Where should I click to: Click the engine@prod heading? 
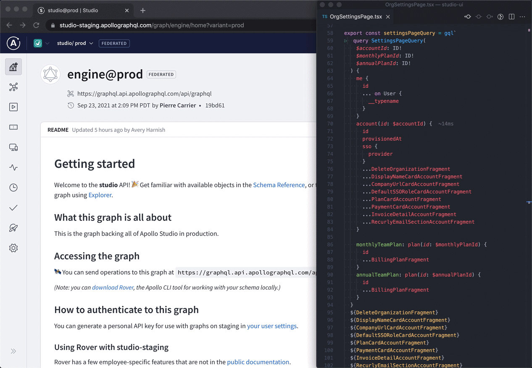(x=105, y=74)
